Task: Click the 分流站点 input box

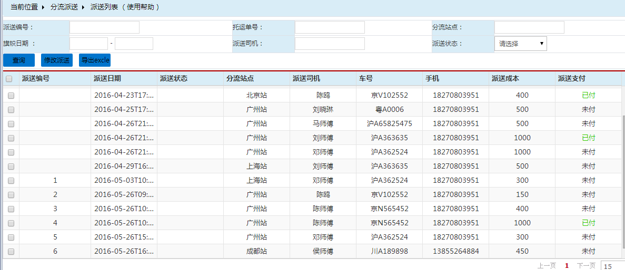Action: click(529, 27)
